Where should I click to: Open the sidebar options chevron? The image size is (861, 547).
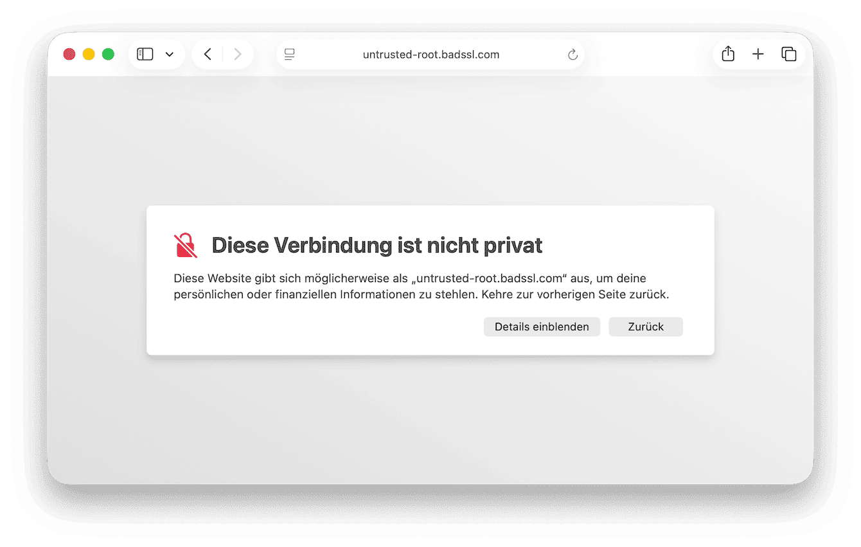pyautogui.click(x=170, y=54)
